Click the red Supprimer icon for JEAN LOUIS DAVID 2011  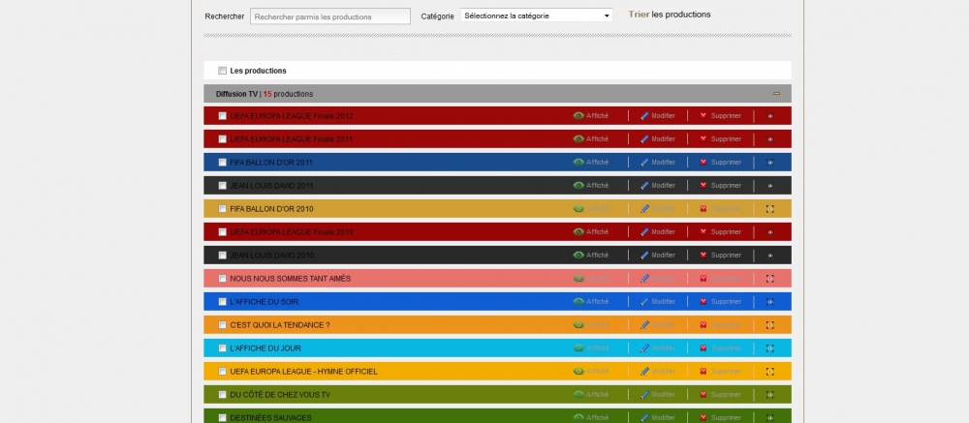coord(703,186)
